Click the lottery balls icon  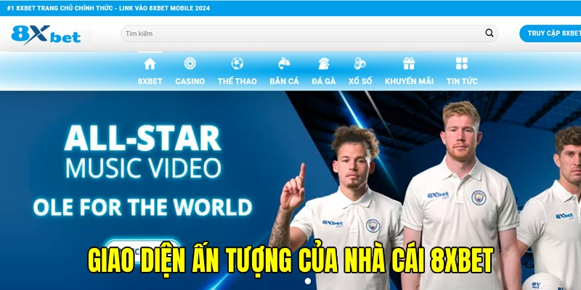click(359, 63)
